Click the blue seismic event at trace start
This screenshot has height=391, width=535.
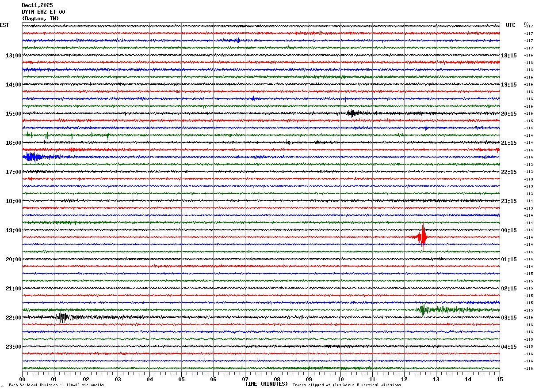pos(32,157)
